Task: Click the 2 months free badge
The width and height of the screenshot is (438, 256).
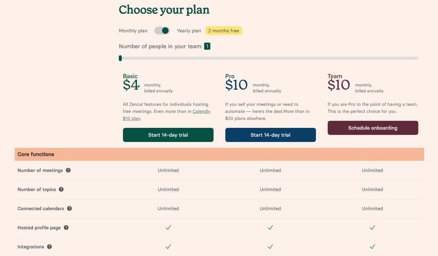Action: [224, 31]
